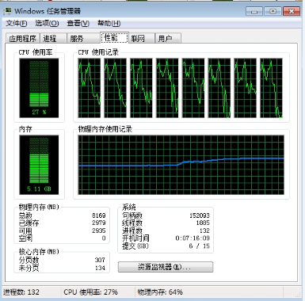Switch to the 应用程序 tab
Screen dimensions: 305x301
click(x=23, y=39)
